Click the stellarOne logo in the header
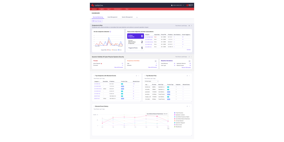 click(98, 5)
